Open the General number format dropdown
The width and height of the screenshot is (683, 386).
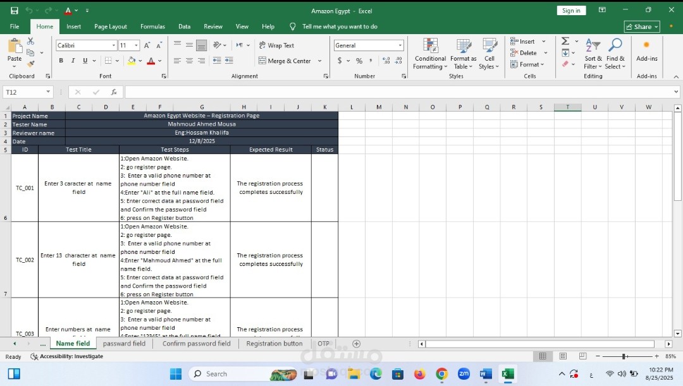400,45
